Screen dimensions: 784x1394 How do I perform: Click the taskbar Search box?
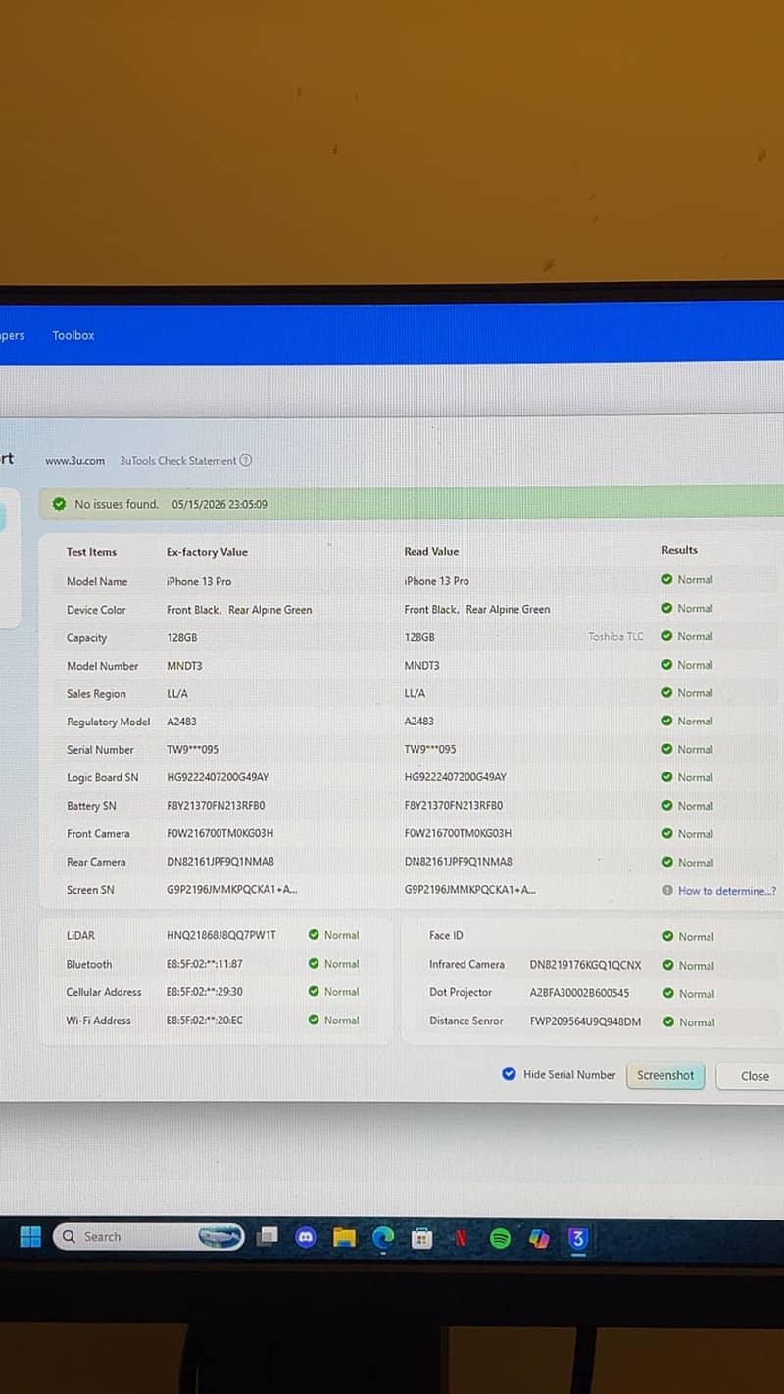149,1237
